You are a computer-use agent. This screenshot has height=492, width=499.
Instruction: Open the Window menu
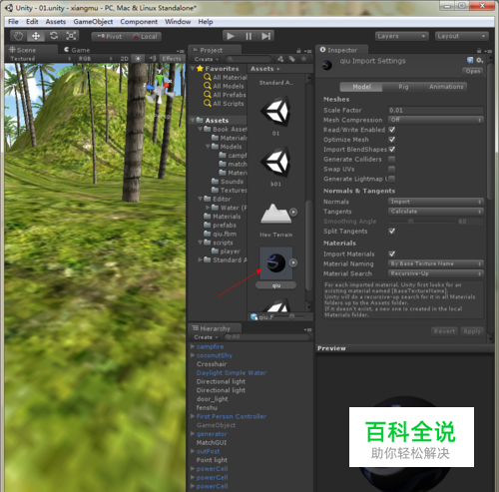pos(178,22)
